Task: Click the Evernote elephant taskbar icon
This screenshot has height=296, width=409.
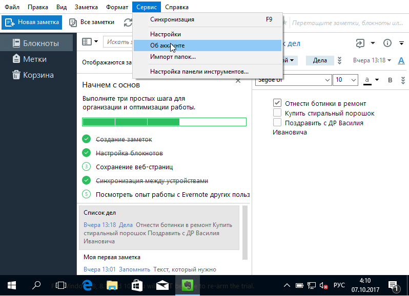Action: [187, 285]
